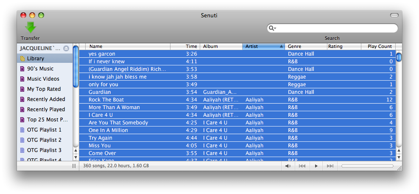Select the song 'yes garcon'
Image resolution: width=419 pixels, height=194 pixels.
tap(237, 54)
